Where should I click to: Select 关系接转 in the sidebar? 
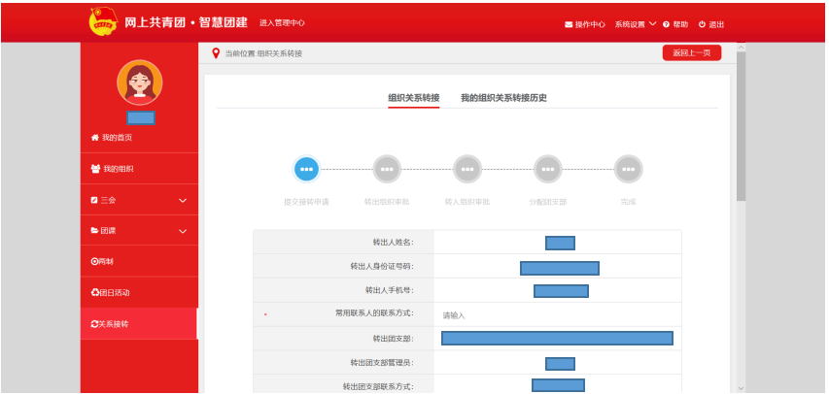coord(109,323)
